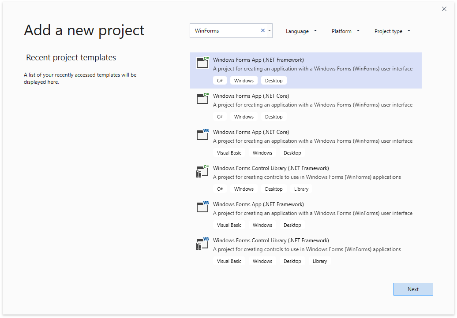Click the Windows tag on VB .NET Framework app

(262, 225)
